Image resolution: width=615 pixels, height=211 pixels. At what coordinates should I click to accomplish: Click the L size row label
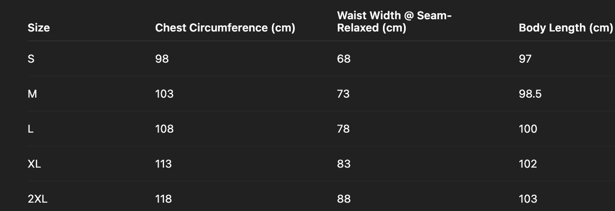click(x=30, y=129)
